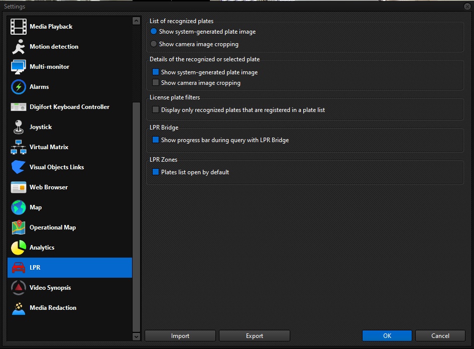
Task: Click the Visual Objects Links icon
Action: click(x=19, y=167)
